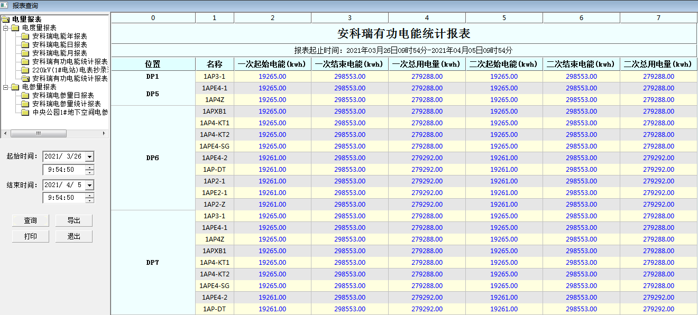Click the folder icon for 安科瑞电参量统计报表
This screenshot has height=315, width=698.
pos(25,104)
